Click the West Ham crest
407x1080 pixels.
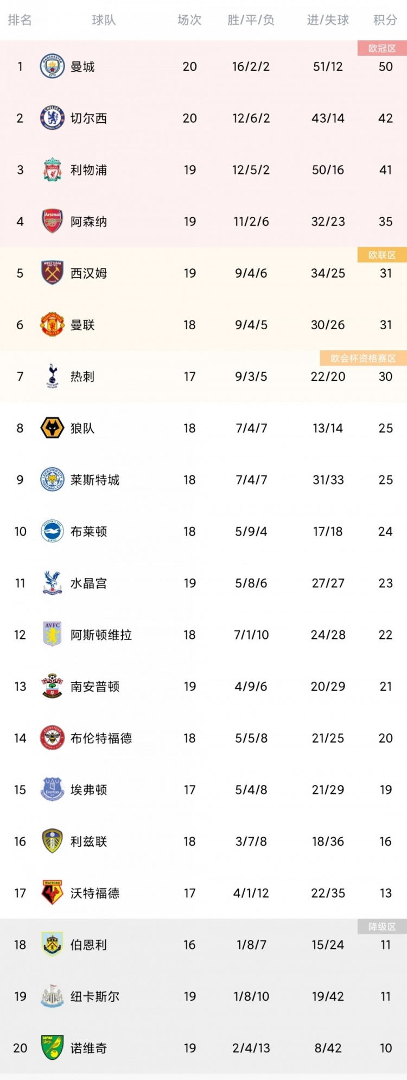pos(53,273)
